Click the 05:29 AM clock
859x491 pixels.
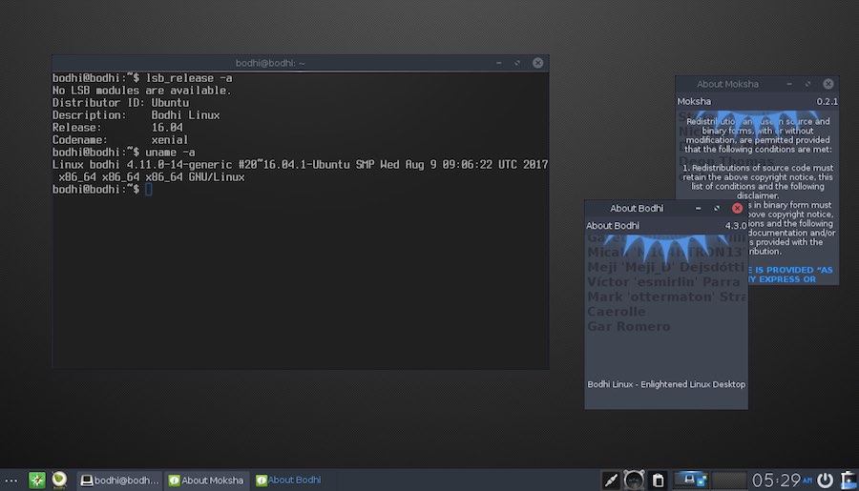[x=781, y=481]
